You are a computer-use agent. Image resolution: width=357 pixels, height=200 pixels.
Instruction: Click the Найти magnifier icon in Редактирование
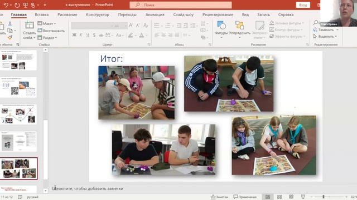point(316,22)
